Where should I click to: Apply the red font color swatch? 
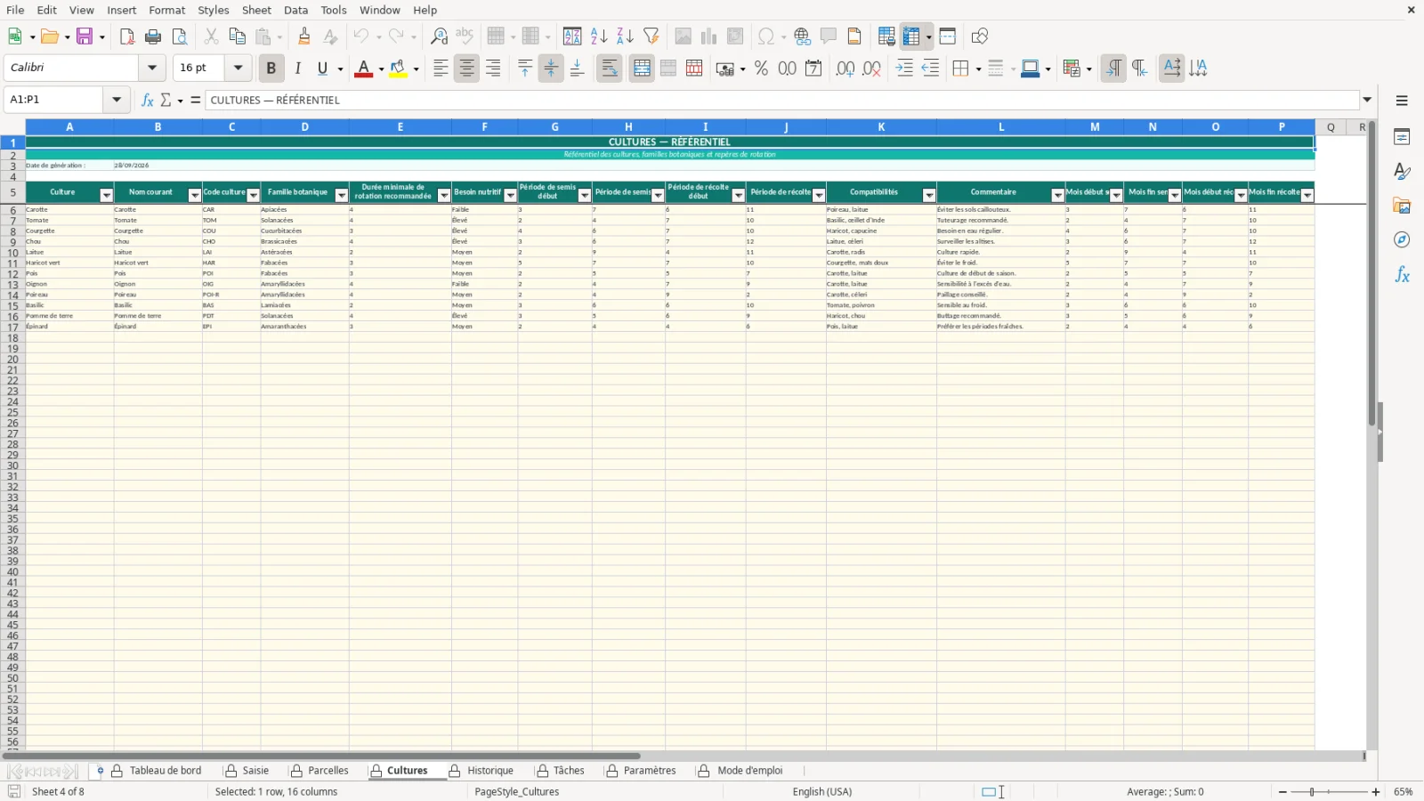coord(363,69)
